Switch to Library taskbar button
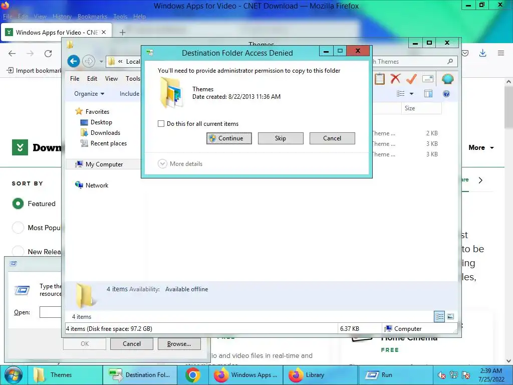513x385 pixels. (x=320, y=375)
